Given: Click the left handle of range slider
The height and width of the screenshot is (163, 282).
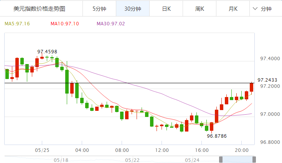Looking at the screenshot, I should [x=221, y=159].
